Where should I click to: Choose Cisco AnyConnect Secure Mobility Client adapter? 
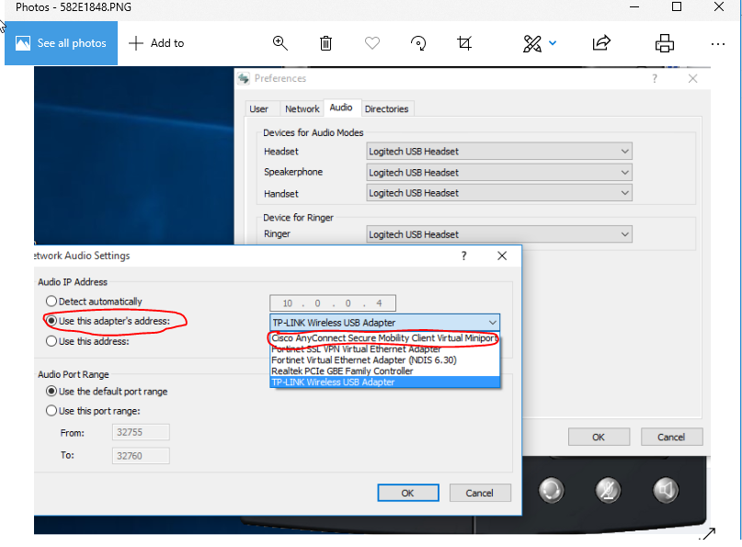tap(384, 338)
